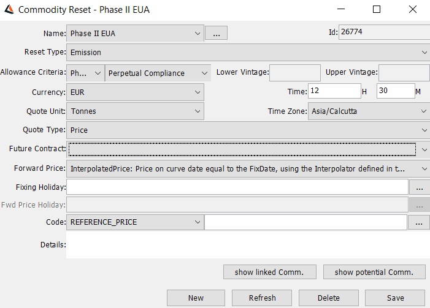Open the Reset Type Emission dropdown

[x=248, y=52]
